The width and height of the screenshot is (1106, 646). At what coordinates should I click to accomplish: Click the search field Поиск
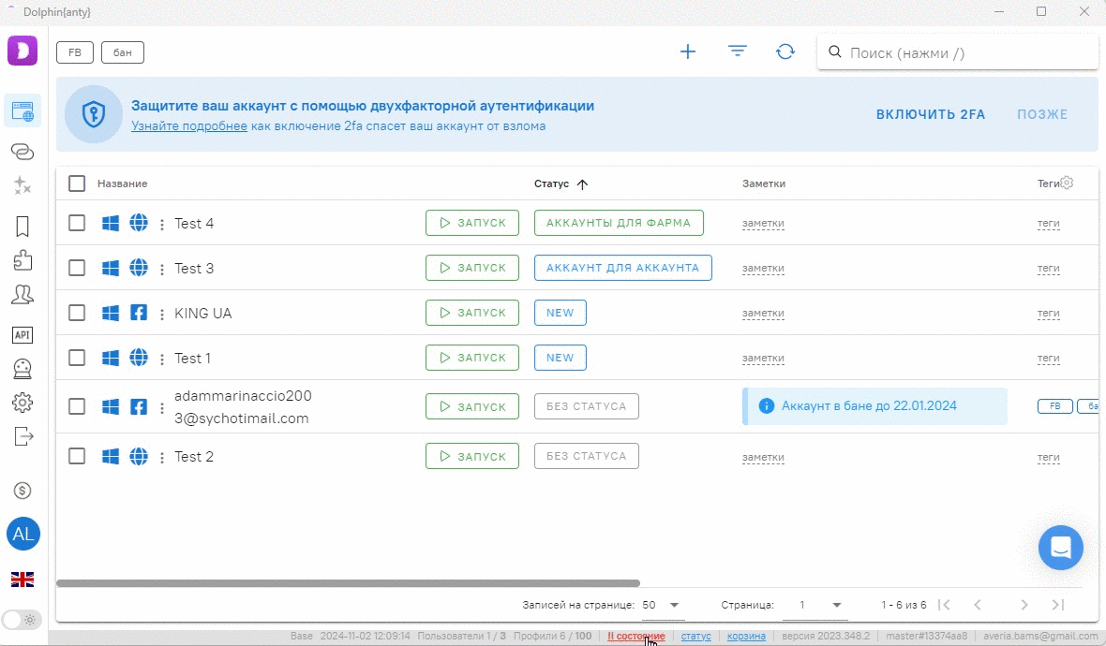(x=965, y=53)
